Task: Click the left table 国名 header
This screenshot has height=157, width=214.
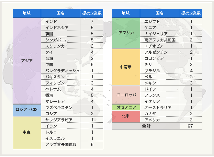Action: (61, 13)
